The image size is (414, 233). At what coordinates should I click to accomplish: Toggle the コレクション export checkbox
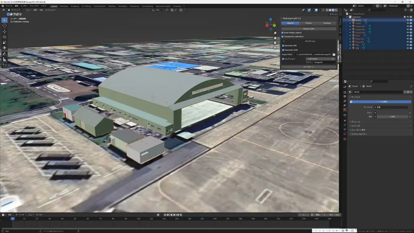tap(283, 59)
